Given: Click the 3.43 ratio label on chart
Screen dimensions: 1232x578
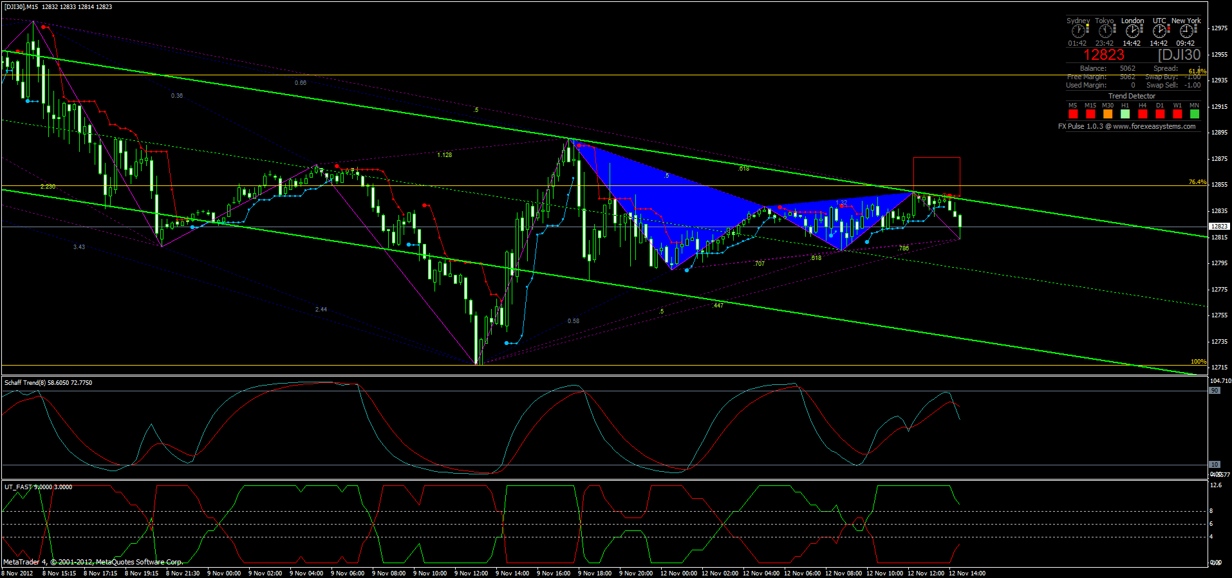Looking at the screenshot, I should click(x=79, y=247).
